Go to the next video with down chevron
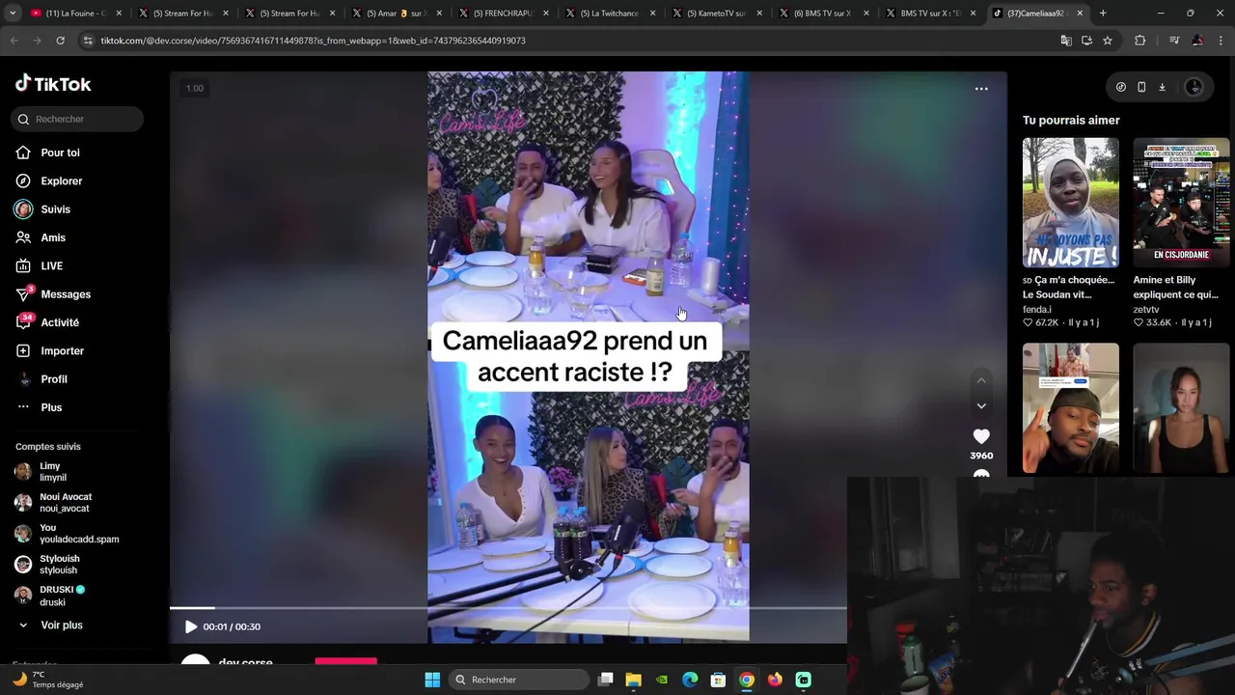The width and height of the screenshot is (1235, 695). [x=981, y=406]
